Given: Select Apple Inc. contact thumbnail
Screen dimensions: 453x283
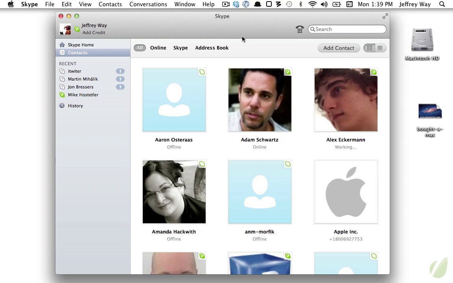Looking at the screenshot, I should click(x=346, y=192).
